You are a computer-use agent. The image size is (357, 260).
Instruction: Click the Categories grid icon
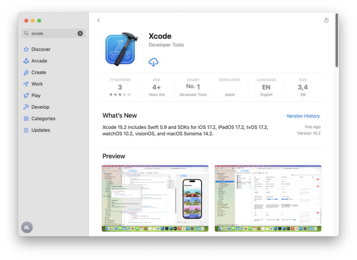[x=26, y=119]
